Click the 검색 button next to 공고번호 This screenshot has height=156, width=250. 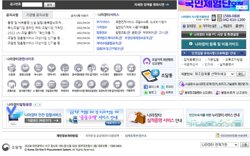pos(49,5)
